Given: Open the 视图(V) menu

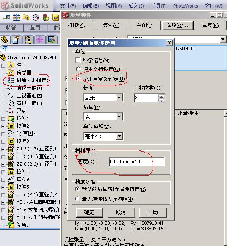Looking at the screenshot, I should 113,6.
